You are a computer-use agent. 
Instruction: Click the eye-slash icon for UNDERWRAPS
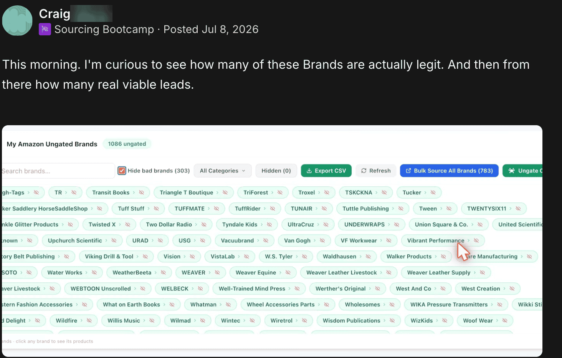point(397,224)
